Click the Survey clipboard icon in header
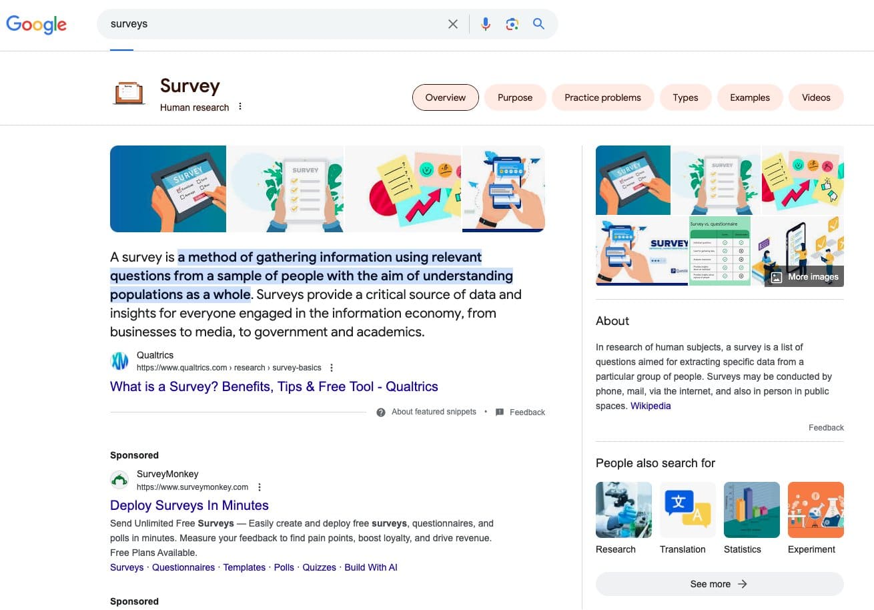The image size is (874, 610). [129, 93]
